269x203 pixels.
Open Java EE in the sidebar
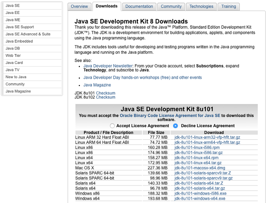tap(32, 13)
